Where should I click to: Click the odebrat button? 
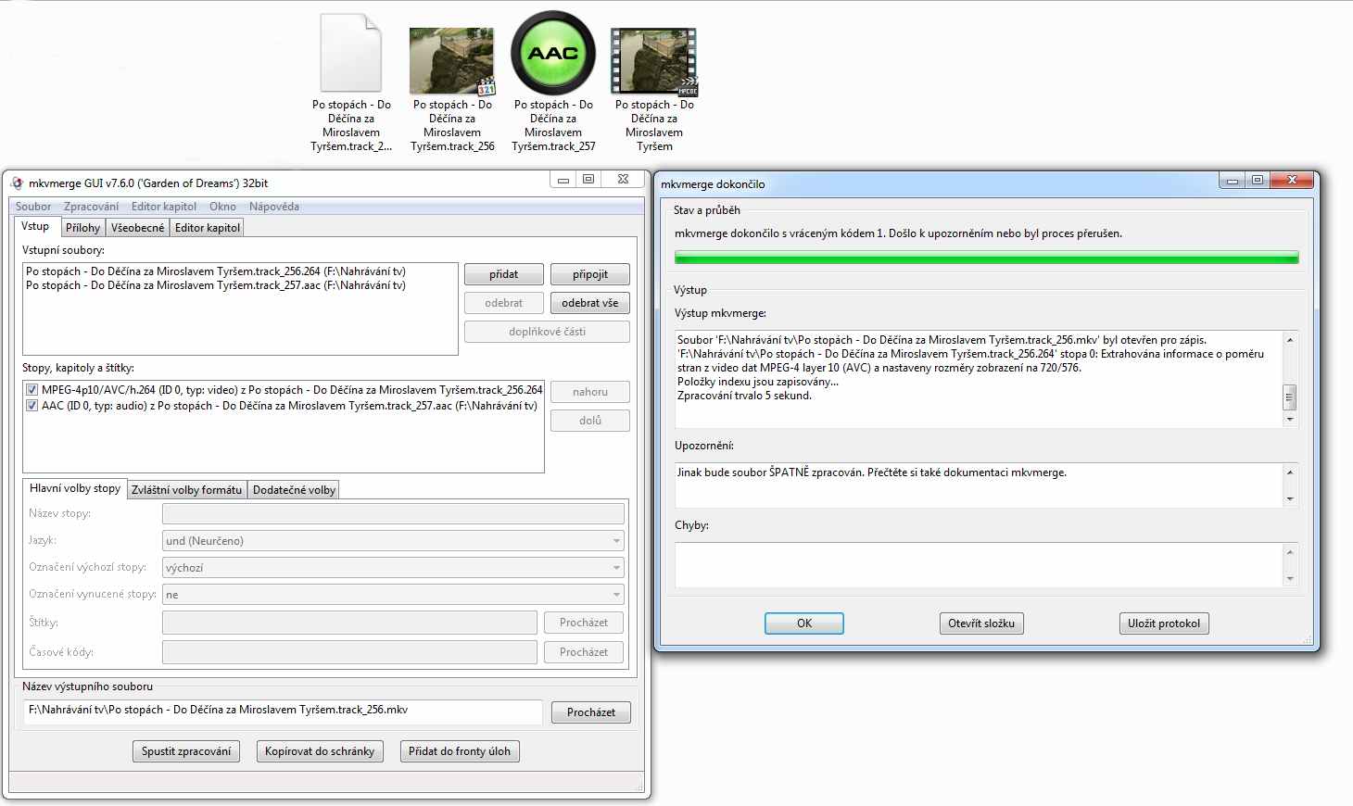[x=503, y=303]
